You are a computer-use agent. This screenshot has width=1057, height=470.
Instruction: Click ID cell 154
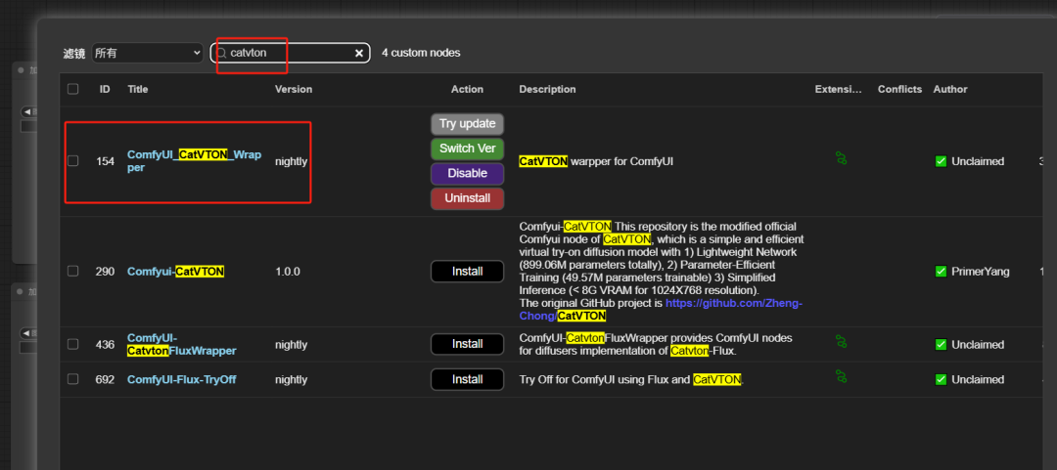tap(105, 161)
